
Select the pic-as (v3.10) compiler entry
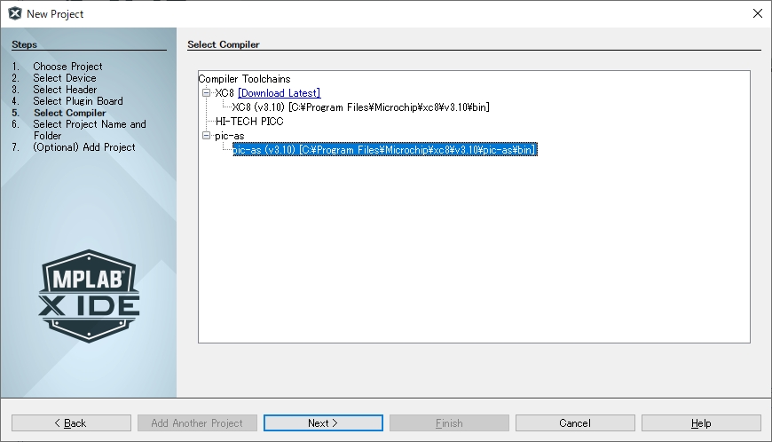click(x=384, y=150)
